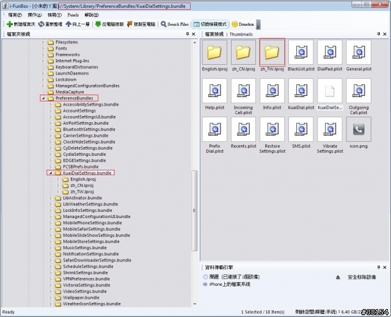This screenshot has height=317, width=391.
Task: Select the Help.plist file icon
Action: [214, 91]
